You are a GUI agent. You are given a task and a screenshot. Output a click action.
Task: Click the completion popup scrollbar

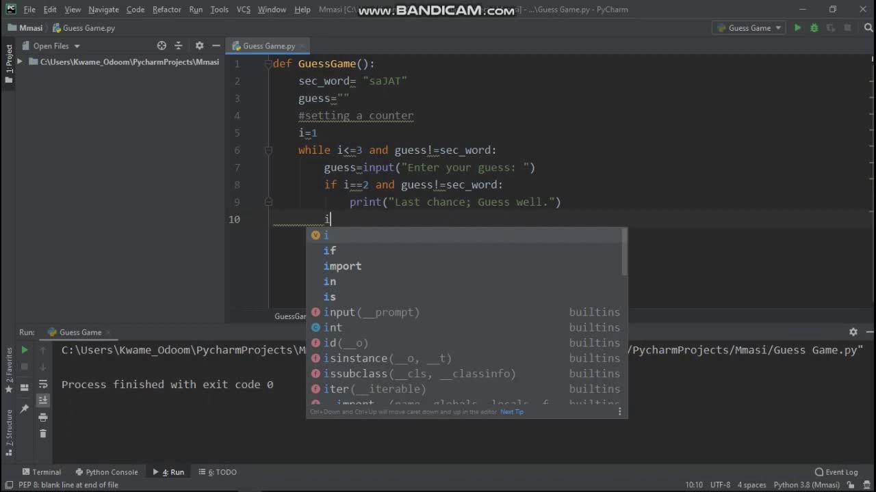point(624,253)
